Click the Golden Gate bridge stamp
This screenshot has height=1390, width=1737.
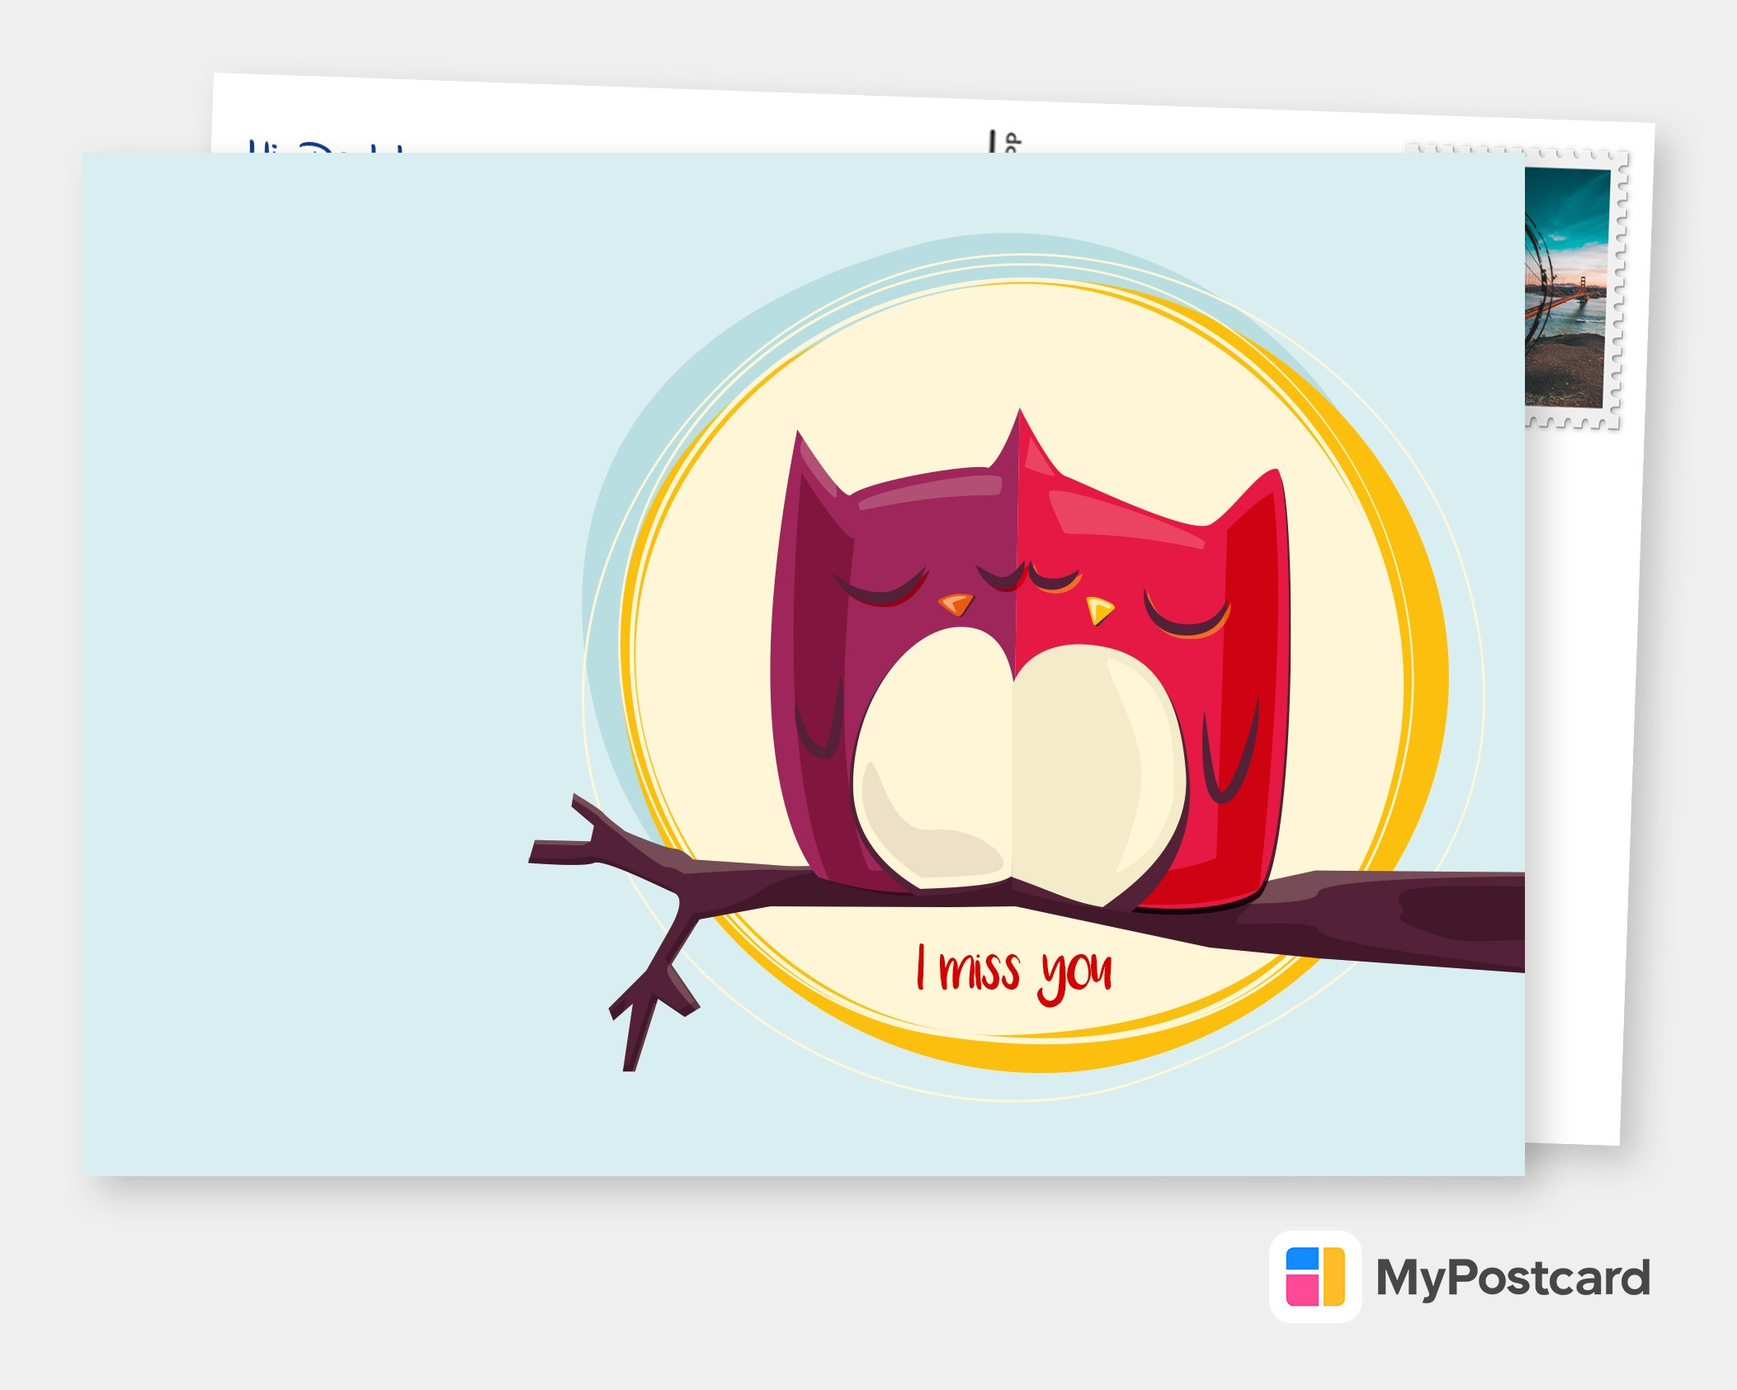pos(1573,288)
